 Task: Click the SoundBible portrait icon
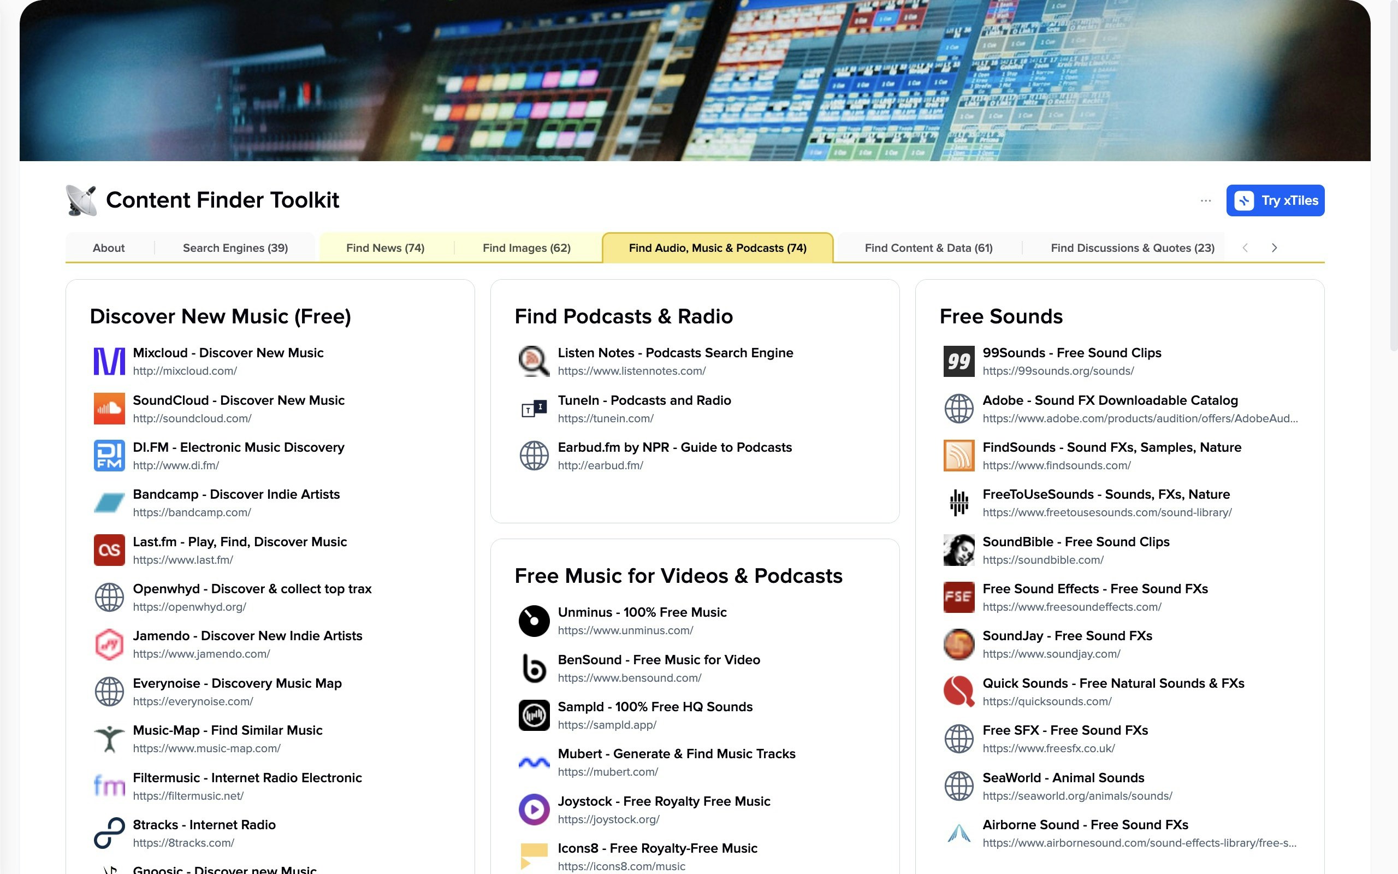tap(959, 550)
